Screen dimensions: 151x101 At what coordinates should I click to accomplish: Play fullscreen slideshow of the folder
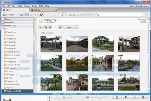tap(41, 27)
